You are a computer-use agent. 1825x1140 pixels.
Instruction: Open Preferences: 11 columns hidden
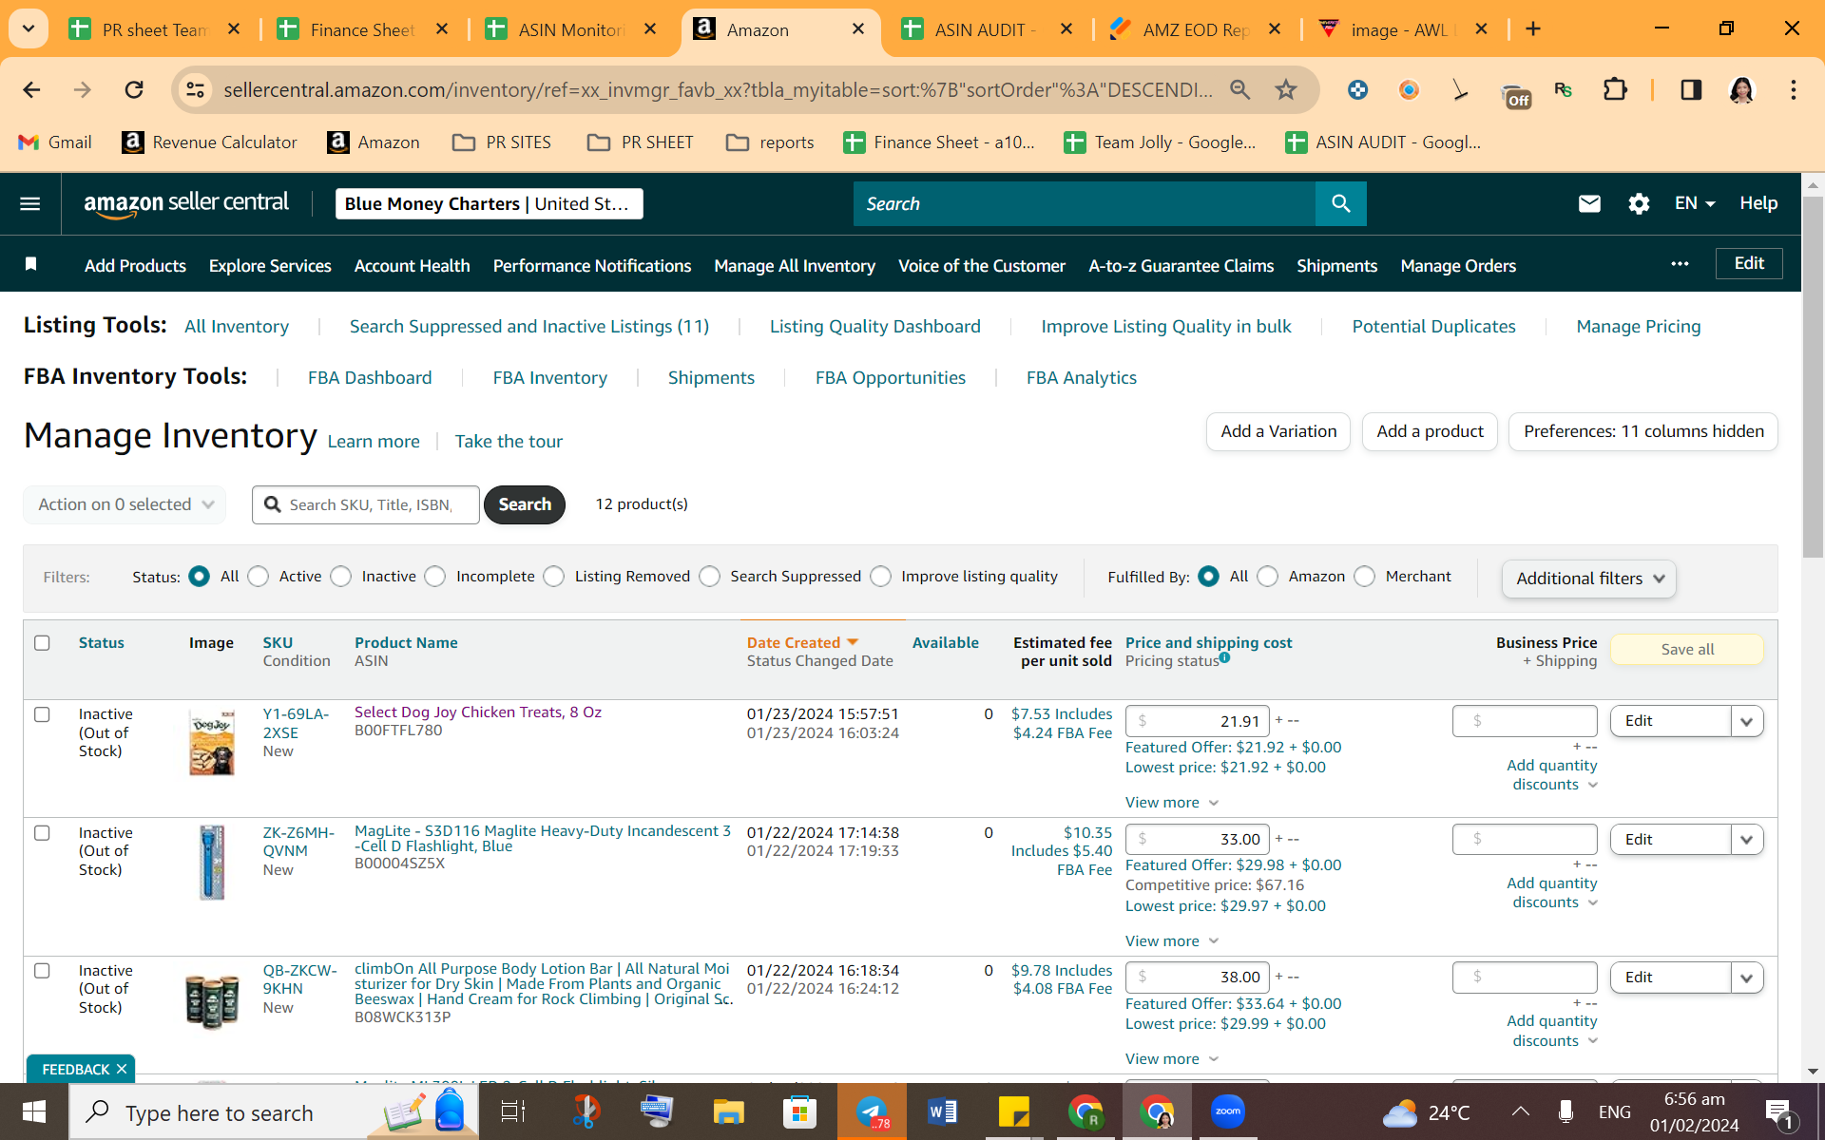tap(1643, 431)
